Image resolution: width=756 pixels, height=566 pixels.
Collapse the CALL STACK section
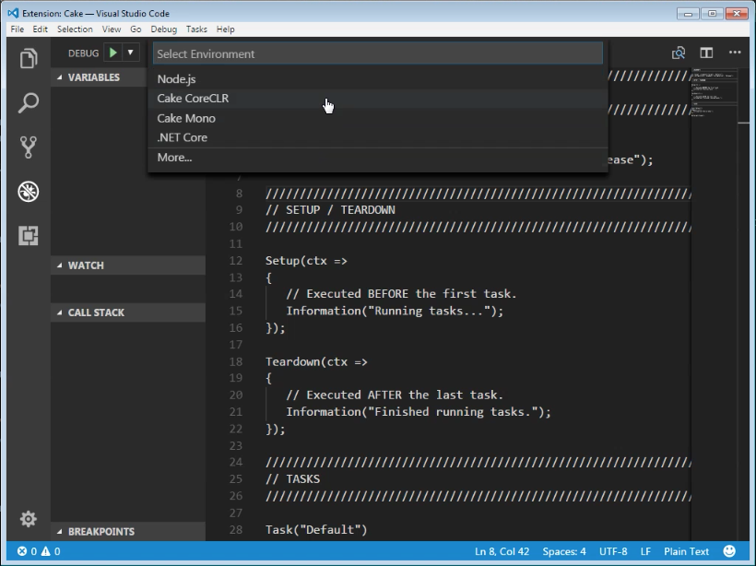coord(128,312)
